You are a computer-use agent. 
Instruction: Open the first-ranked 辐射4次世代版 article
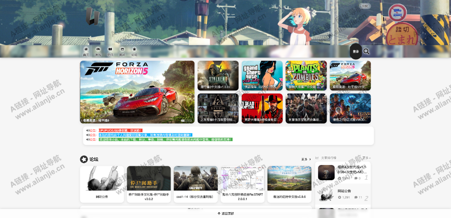pos(343,173)
